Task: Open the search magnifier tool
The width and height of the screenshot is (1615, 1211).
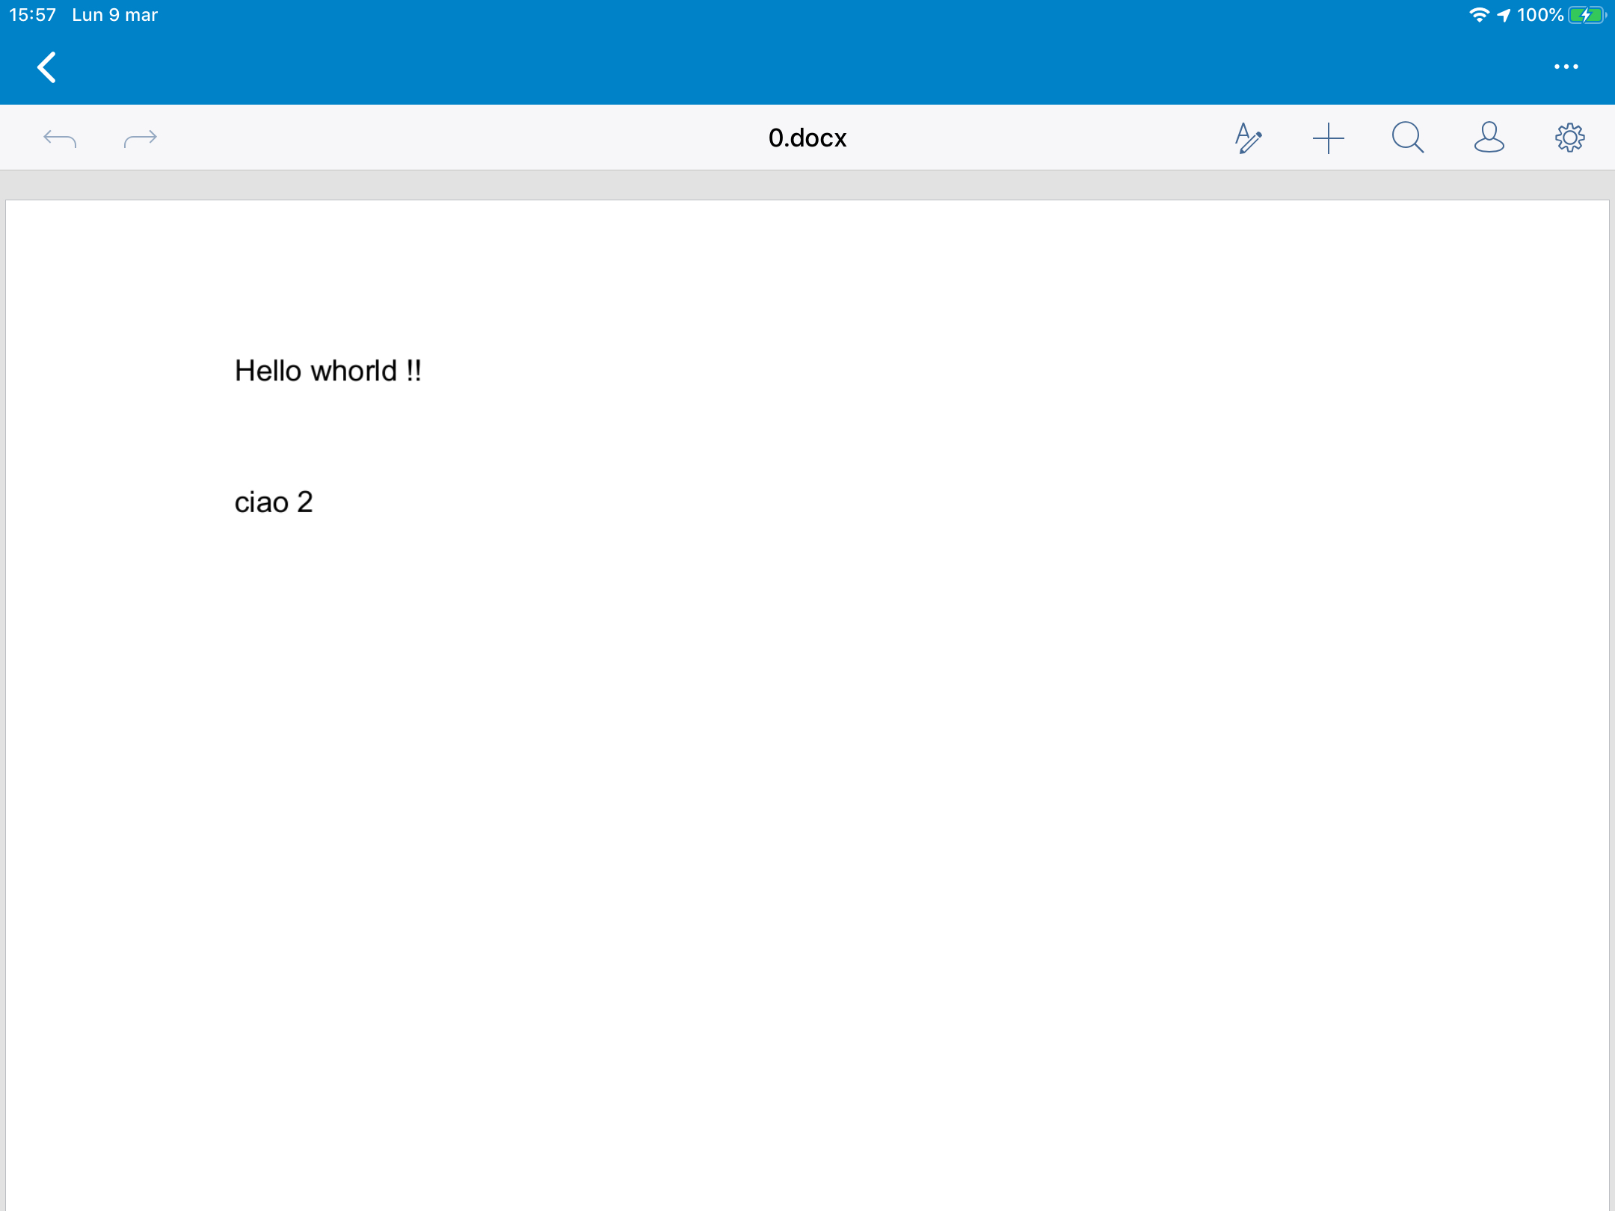Action: (x=1408, y=138)
